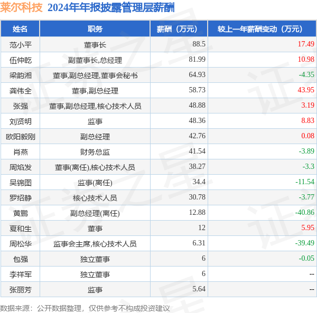Click the title text 莱尔科技
317x313 pixels.
(x=21, y=7)
